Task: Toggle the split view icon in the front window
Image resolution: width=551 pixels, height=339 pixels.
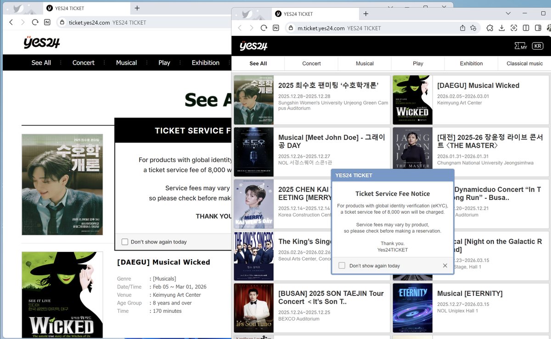Action: 526,28
